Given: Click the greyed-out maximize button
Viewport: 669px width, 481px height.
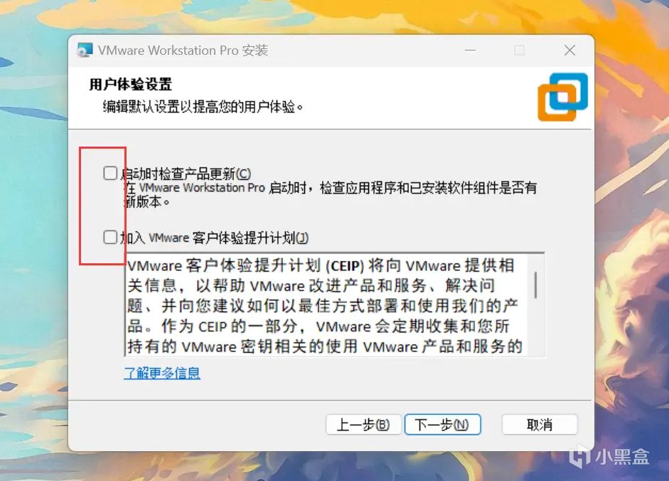Looking at the screenshot, I should click(x=519, y=51).
